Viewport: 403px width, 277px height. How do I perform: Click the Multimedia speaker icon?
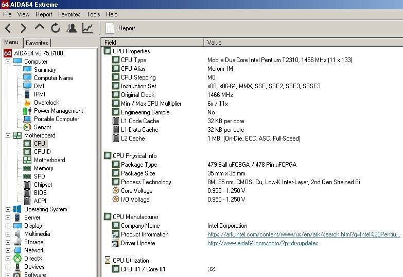click(x=17, y=234)
